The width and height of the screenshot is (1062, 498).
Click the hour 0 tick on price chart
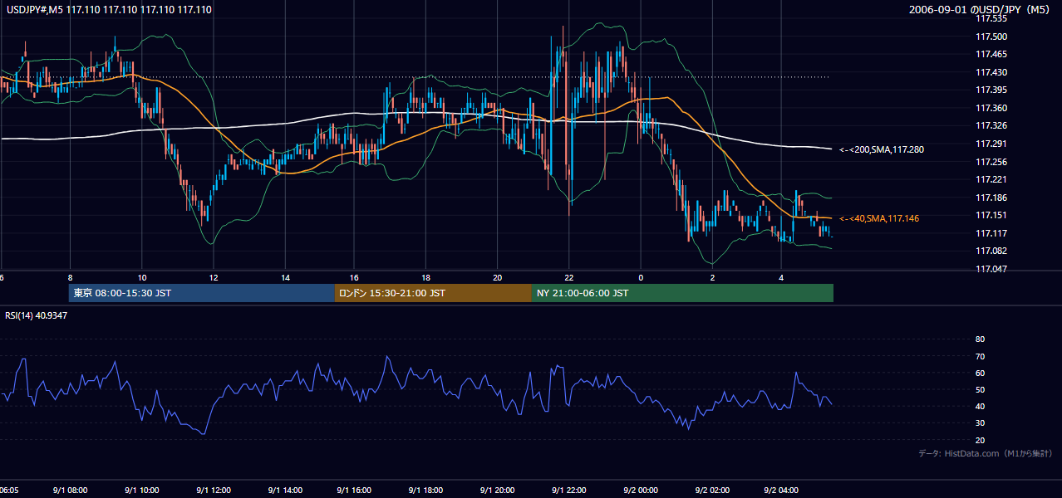(x=641, y=277)
